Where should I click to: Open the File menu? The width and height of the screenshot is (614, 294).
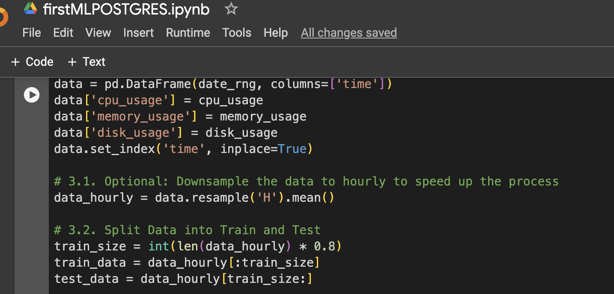pyautogui.click(x=31, y=32)
